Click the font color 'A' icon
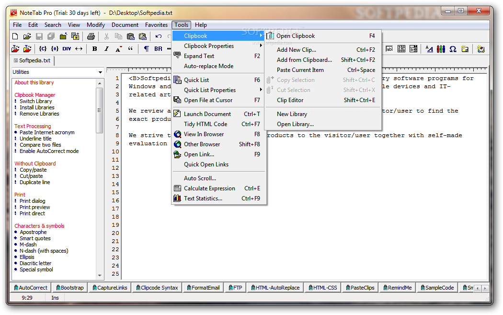The image size is (503, 315). pyautogui.click(x=118, y=49)
